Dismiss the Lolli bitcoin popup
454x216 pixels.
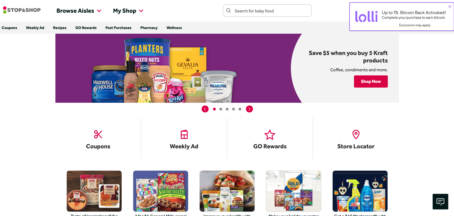coord(450,7)
